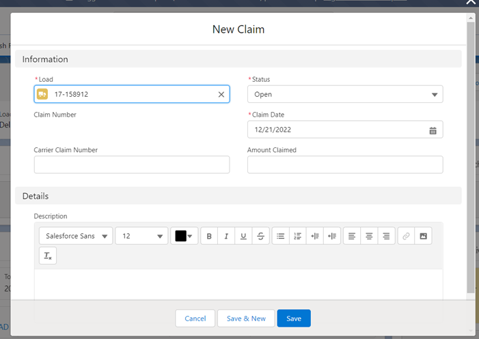Toggle bold formatting in Description

209,236
